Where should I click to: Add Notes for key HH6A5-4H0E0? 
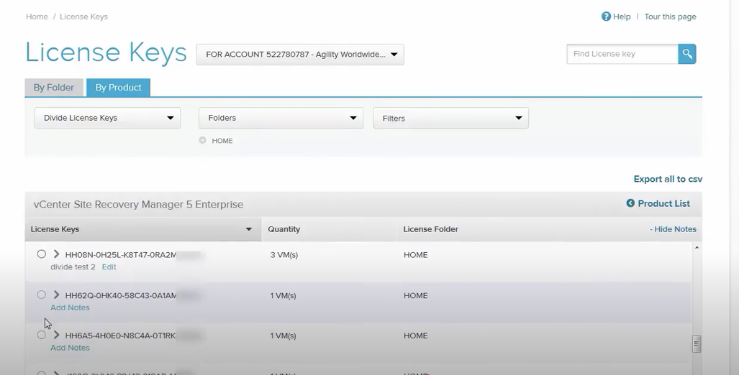[x=70, y=348]
